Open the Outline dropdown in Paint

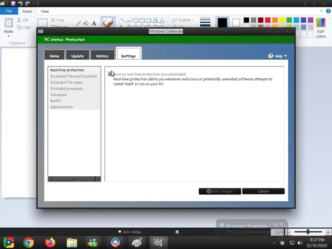pyautogui.click(x=183, y=20)
